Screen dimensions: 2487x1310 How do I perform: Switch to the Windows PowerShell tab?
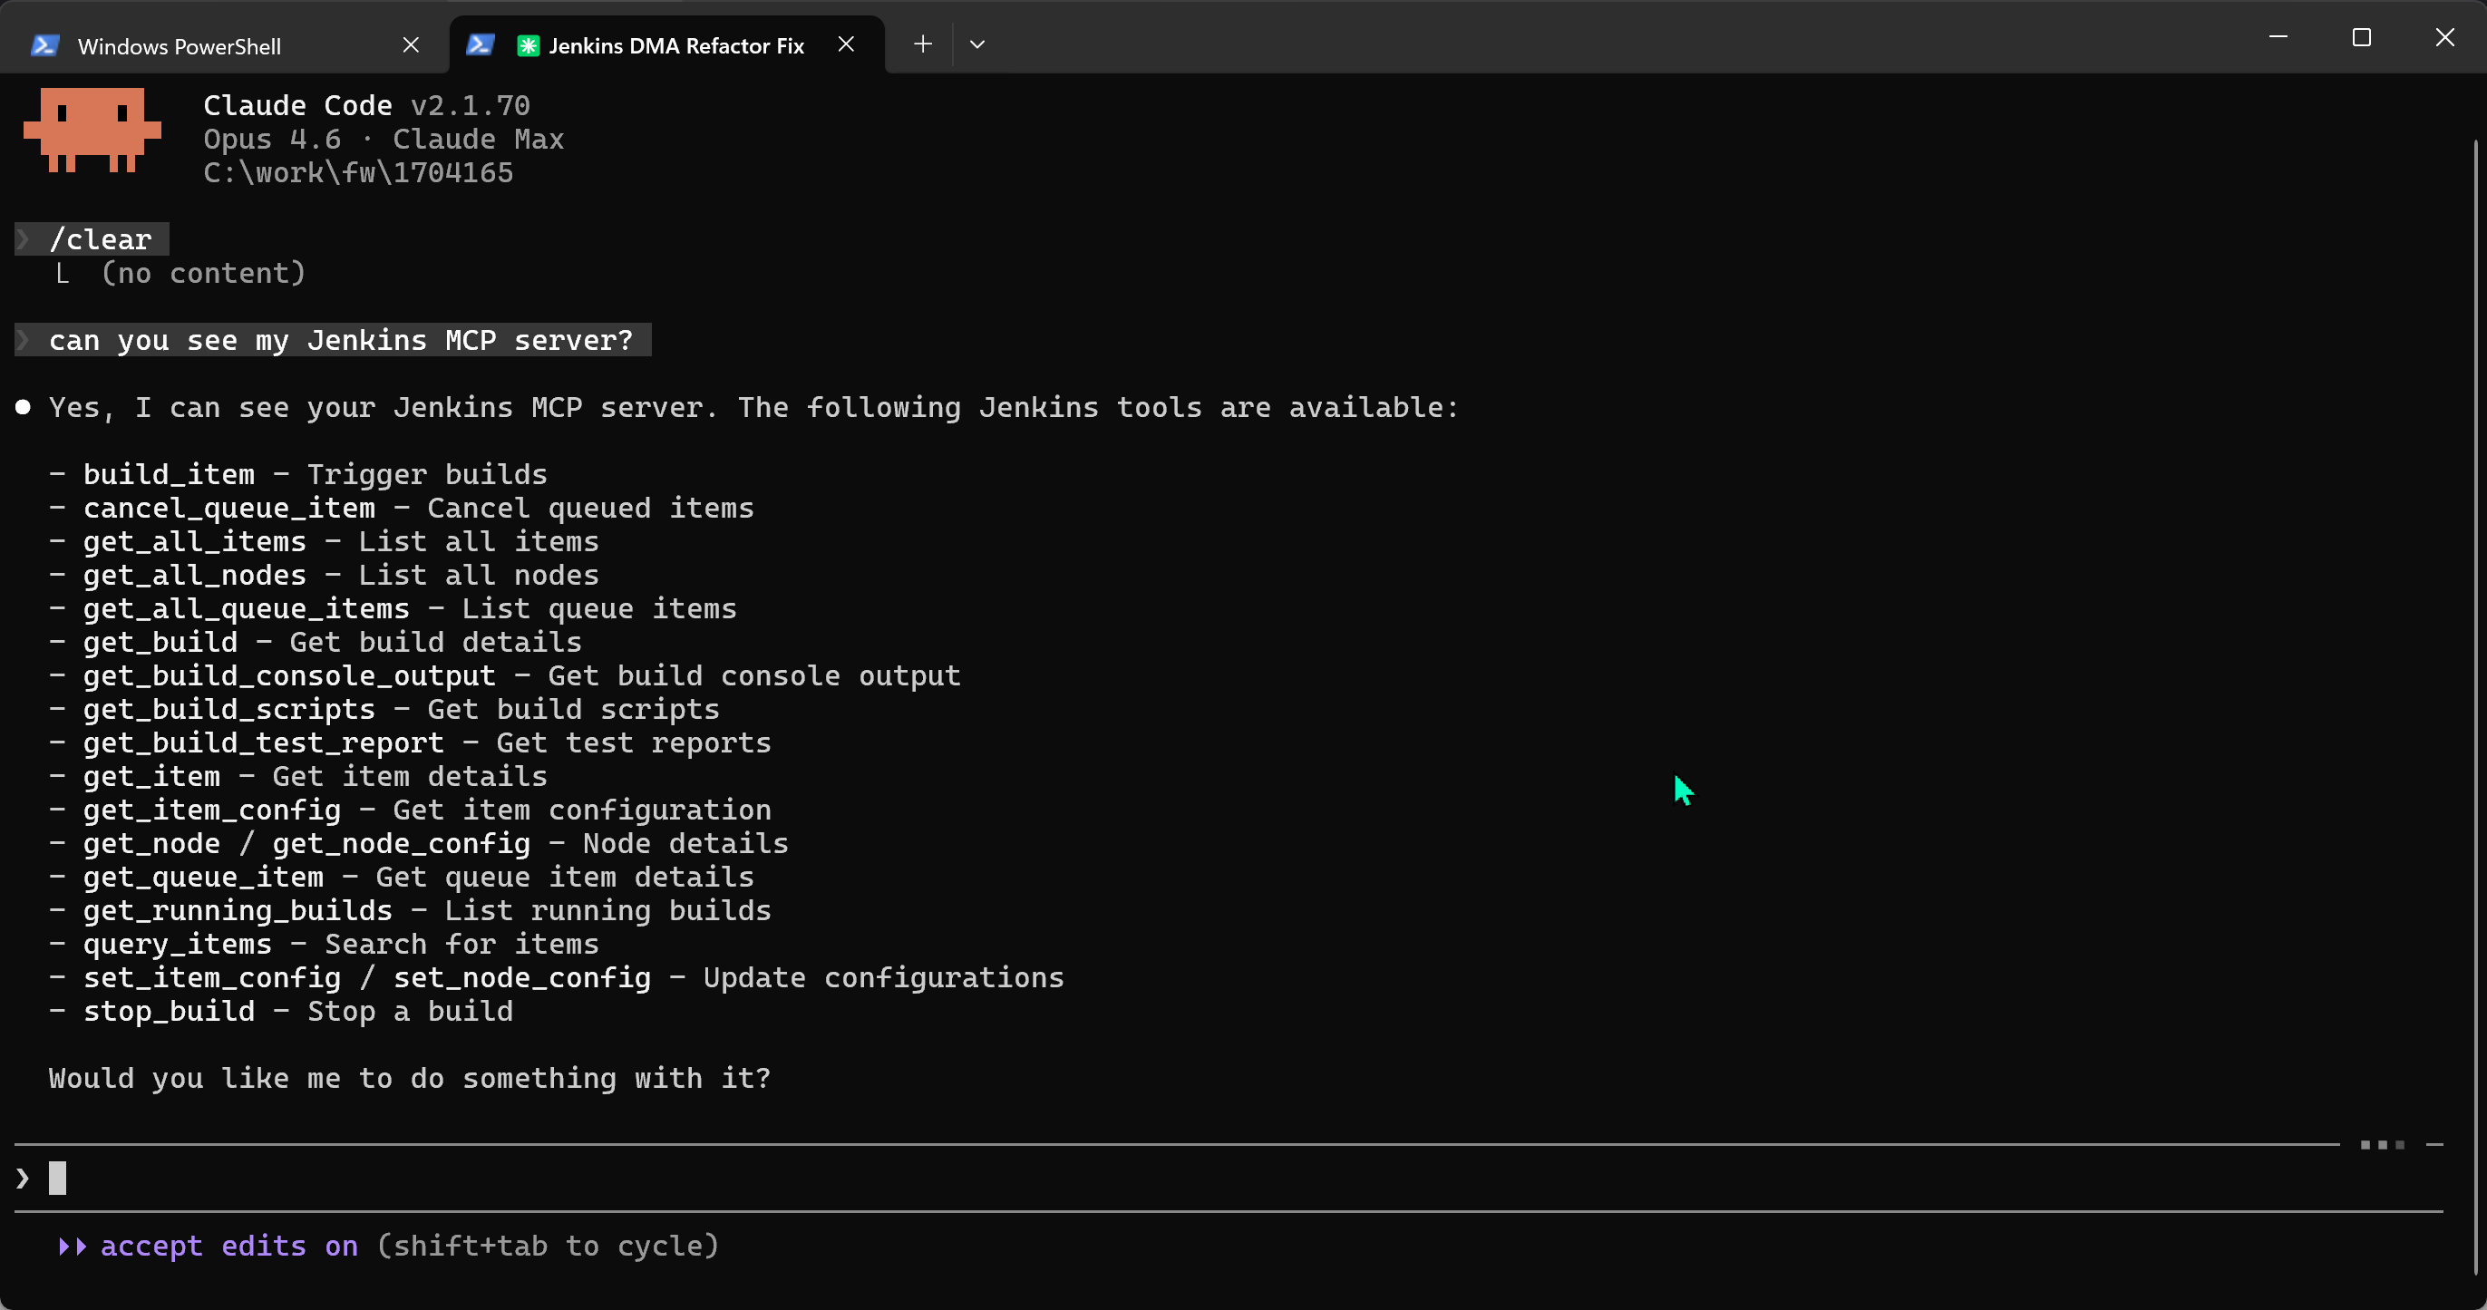(179, 45)
